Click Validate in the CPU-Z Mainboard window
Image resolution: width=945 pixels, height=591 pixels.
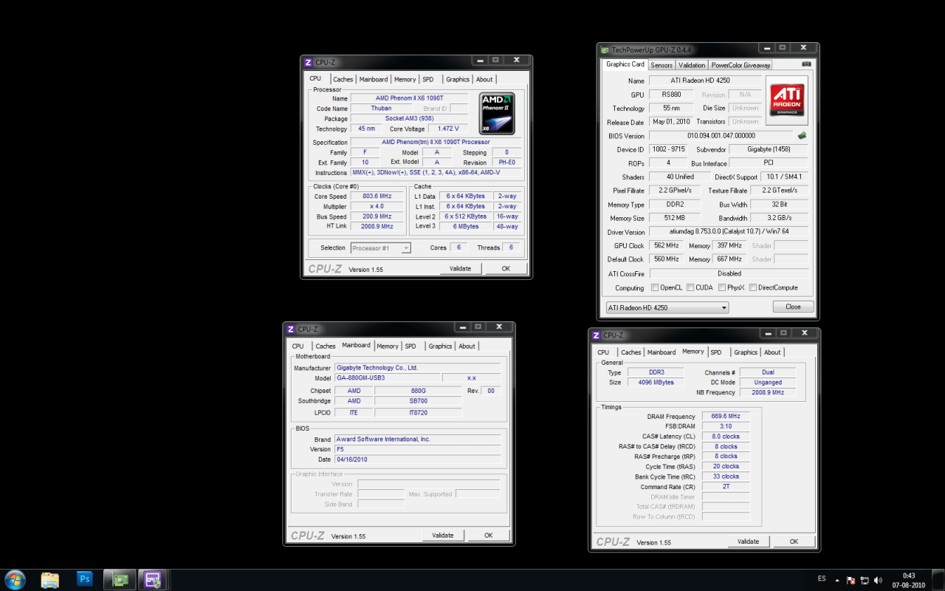point(443,535)
